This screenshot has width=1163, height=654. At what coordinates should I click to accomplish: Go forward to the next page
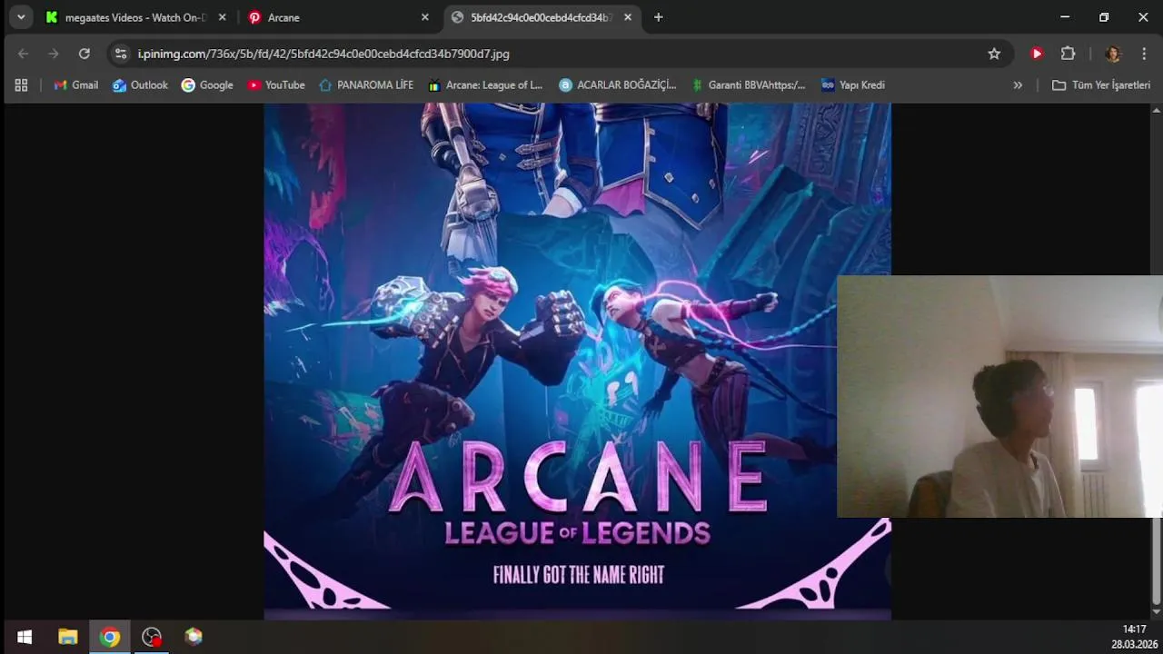[54, 54]
